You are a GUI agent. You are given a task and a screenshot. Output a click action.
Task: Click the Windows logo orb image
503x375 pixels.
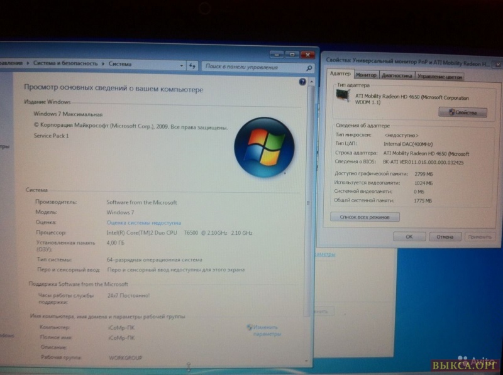pyautogui.click(x=264, y=146)
